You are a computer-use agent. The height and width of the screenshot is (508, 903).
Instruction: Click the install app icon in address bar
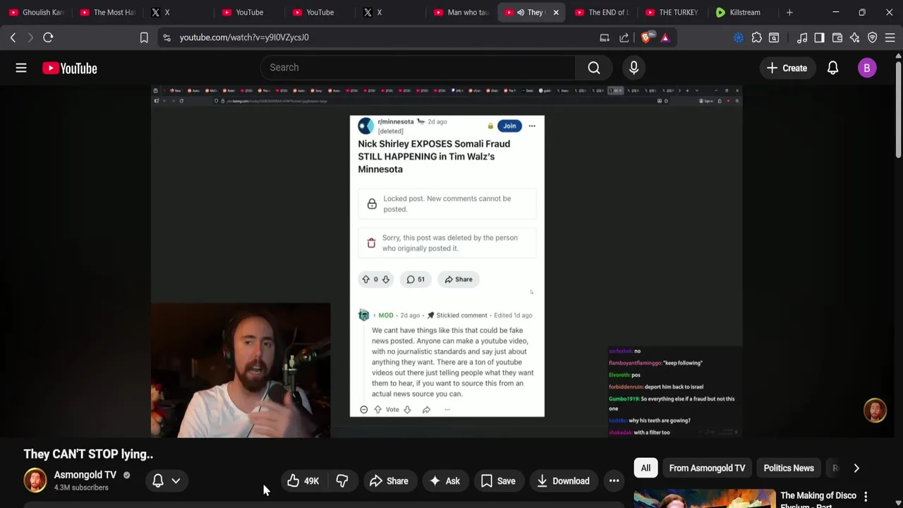pyautogui.click(x=605, y=37)
